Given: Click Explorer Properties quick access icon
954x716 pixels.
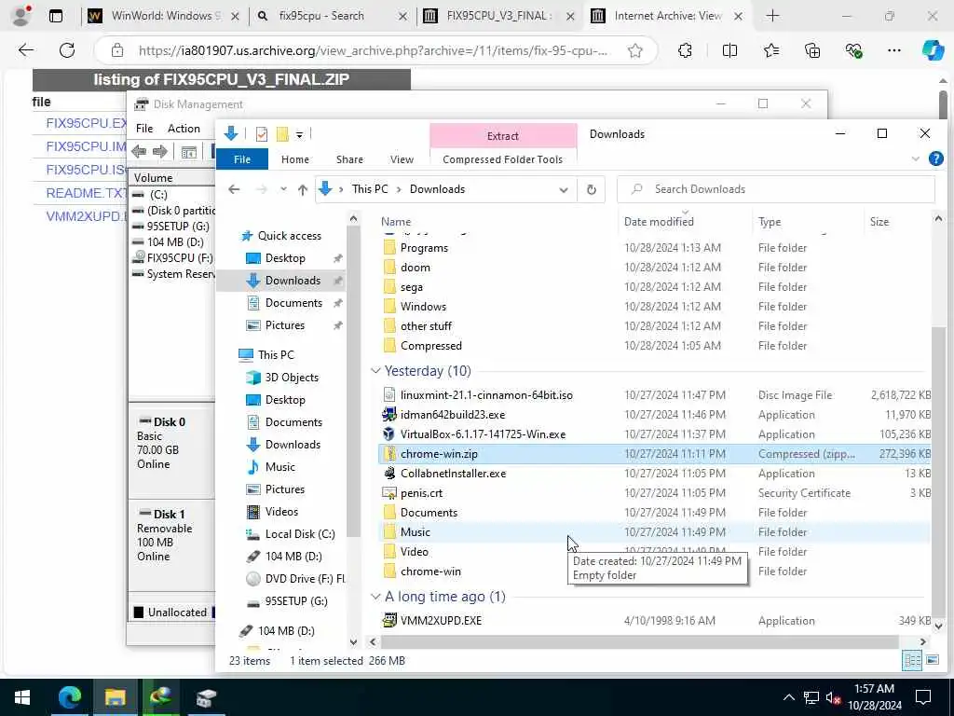Looking at the screenshot, I should tap(262, 134).
